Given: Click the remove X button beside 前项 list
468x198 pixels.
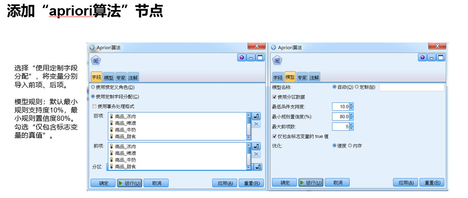Looking at the screenshot, I should point(256,154).
